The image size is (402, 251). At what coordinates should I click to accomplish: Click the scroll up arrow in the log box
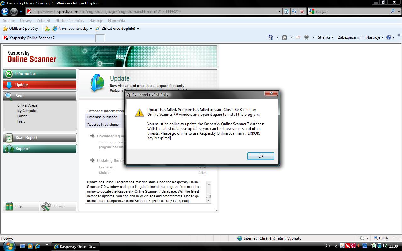209,184
